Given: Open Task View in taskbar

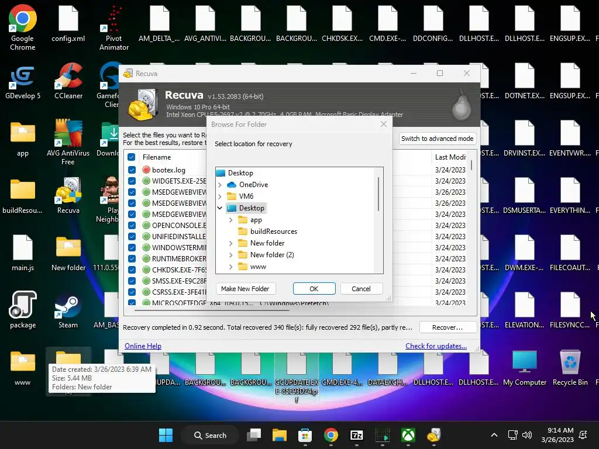Looking at the screenshot, I should pyautogui.click(x=254, y=435).
